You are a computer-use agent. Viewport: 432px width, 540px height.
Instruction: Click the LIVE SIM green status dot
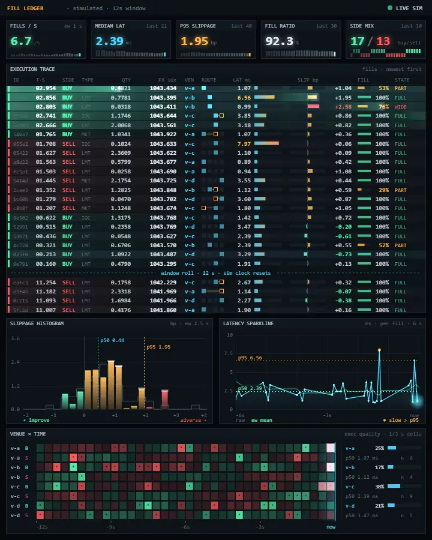point(390,8)
